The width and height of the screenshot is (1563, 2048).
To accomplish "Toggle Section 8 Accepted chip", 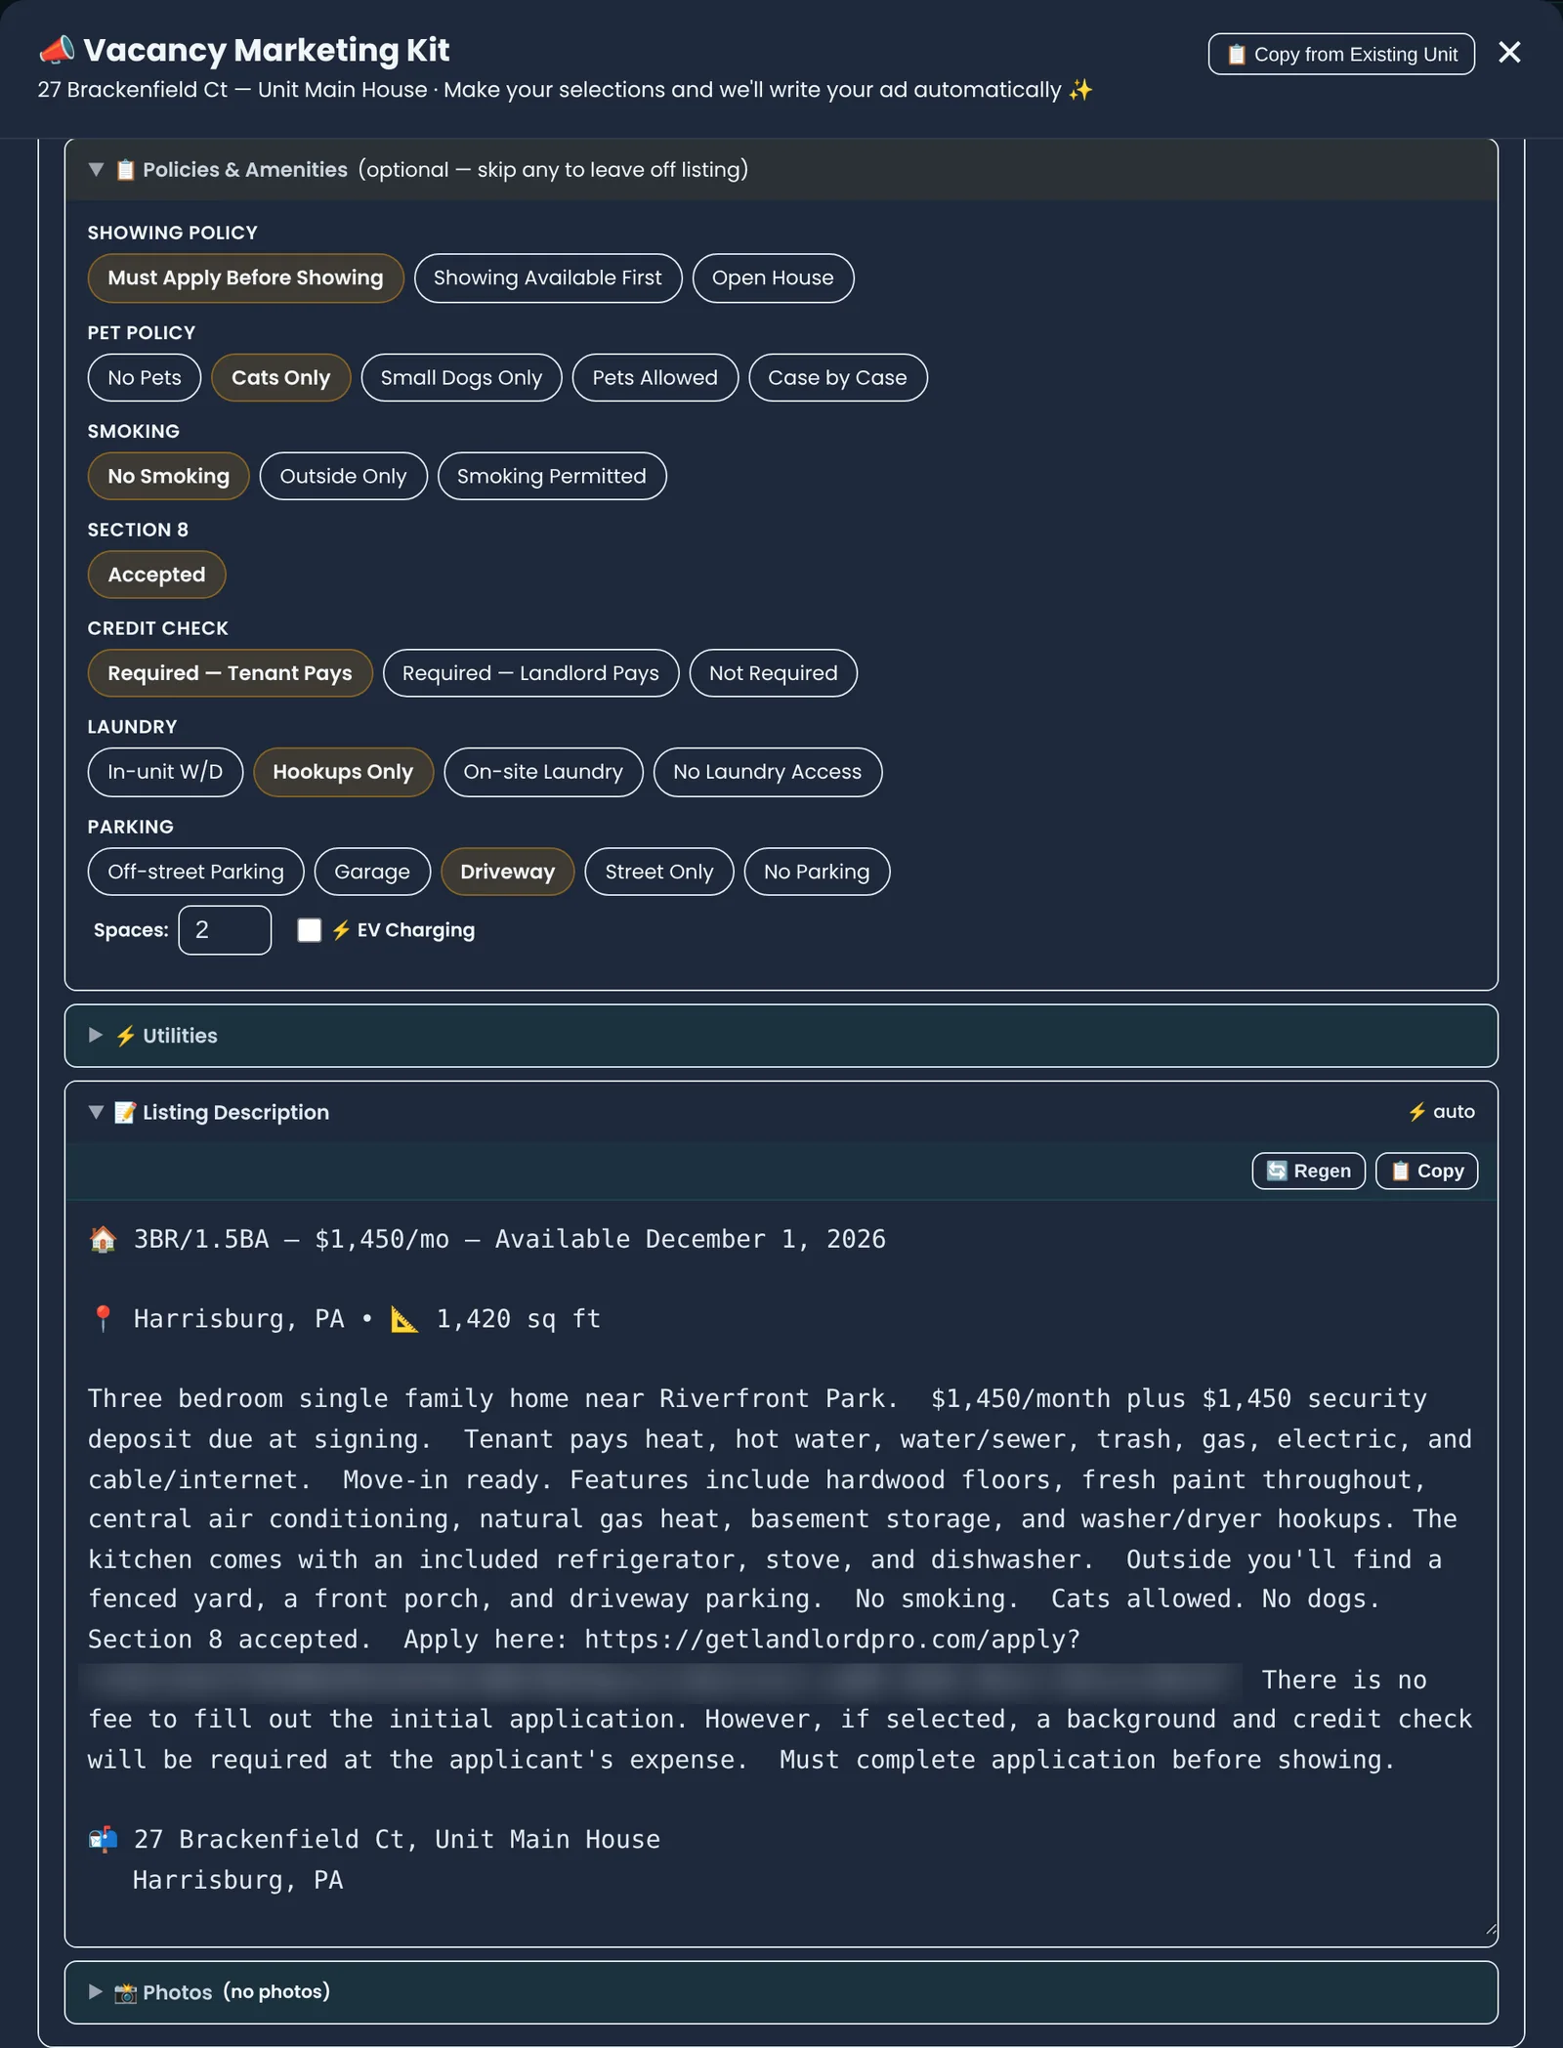I will (156, 576).
